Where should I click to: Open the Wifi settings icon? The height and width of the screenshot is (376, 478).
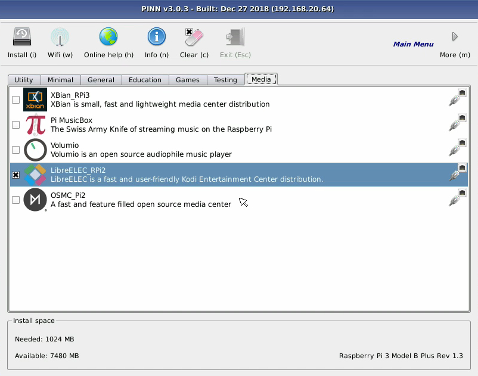coord(60,38)
